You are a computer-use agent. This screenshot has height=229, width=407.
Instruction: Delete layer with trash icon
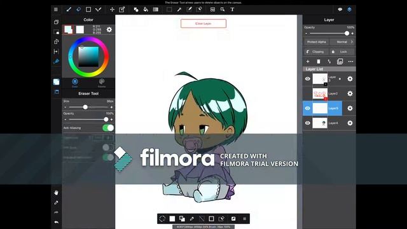pos(319,62)
